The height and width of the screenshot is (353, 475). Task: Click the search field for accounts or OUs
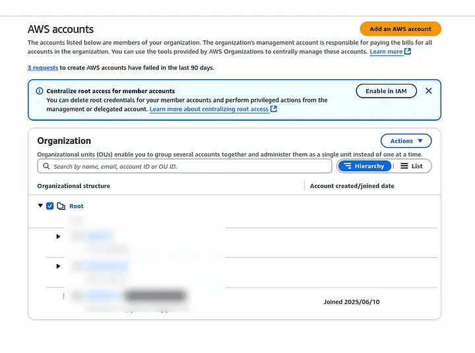[185, 166]
